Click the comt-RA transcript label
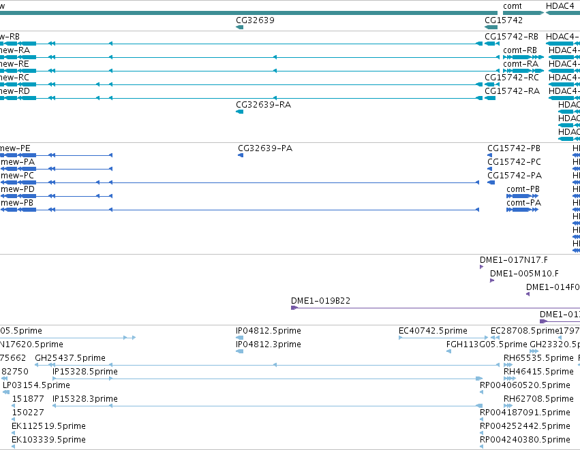Viewport: 580px width, 450px height. [x=521, y=64]
